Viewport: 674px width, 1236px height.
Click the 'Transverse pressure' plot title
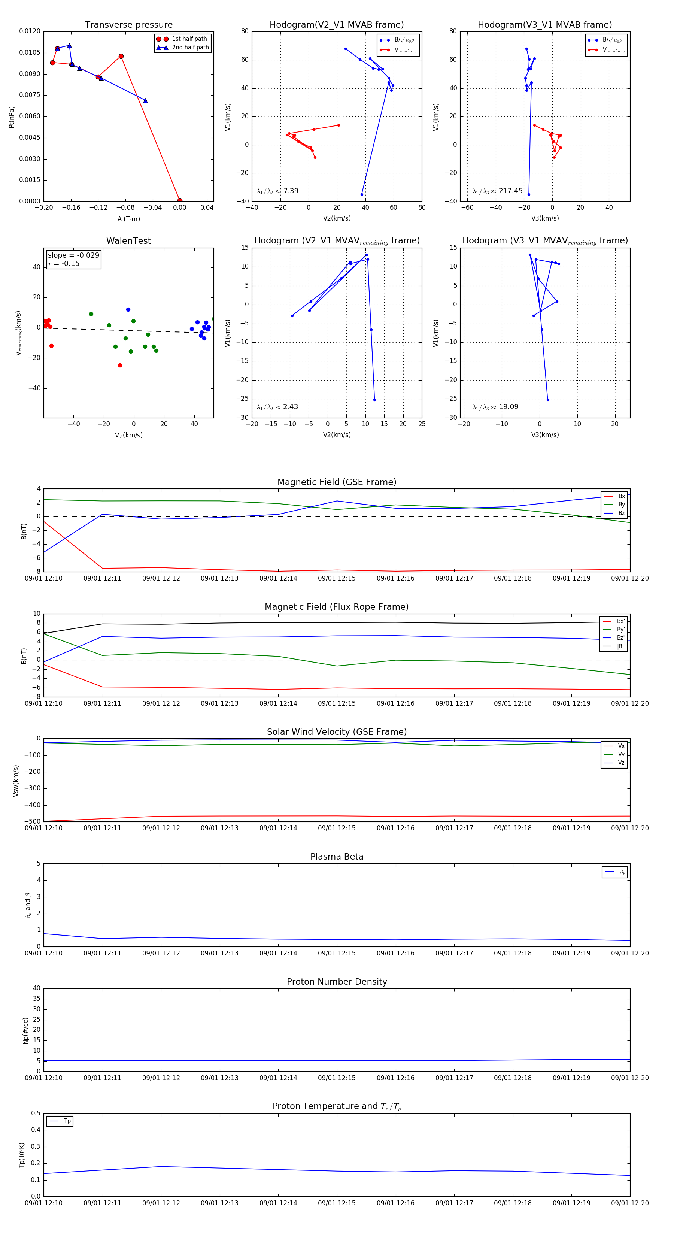(x=128, y=25)
